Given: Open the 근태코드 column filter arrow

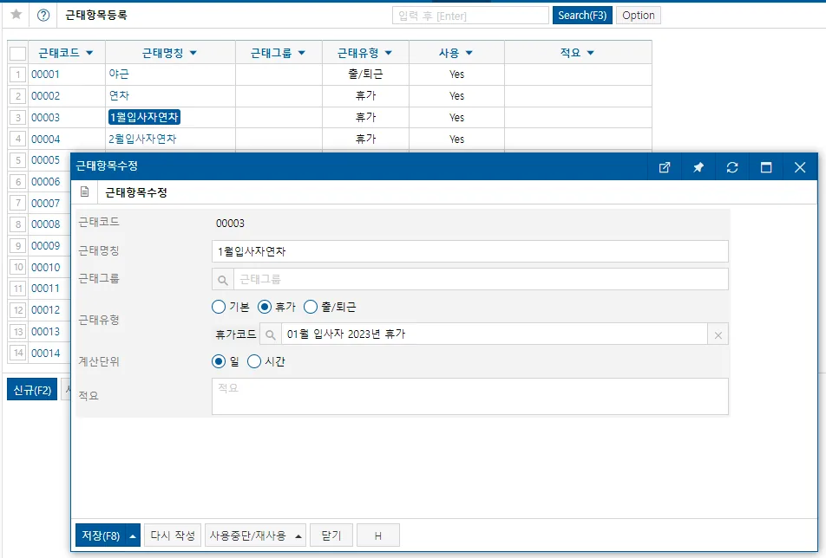Looking at the screenshot, I should tap(89, 53).
